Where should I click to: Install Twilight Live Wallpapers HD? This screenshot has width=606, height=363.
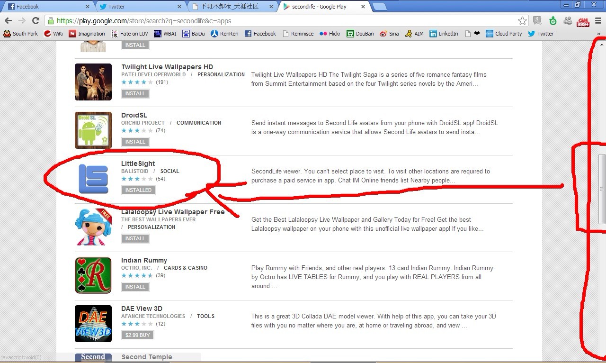pyautogui.click(x=135, y=93)
